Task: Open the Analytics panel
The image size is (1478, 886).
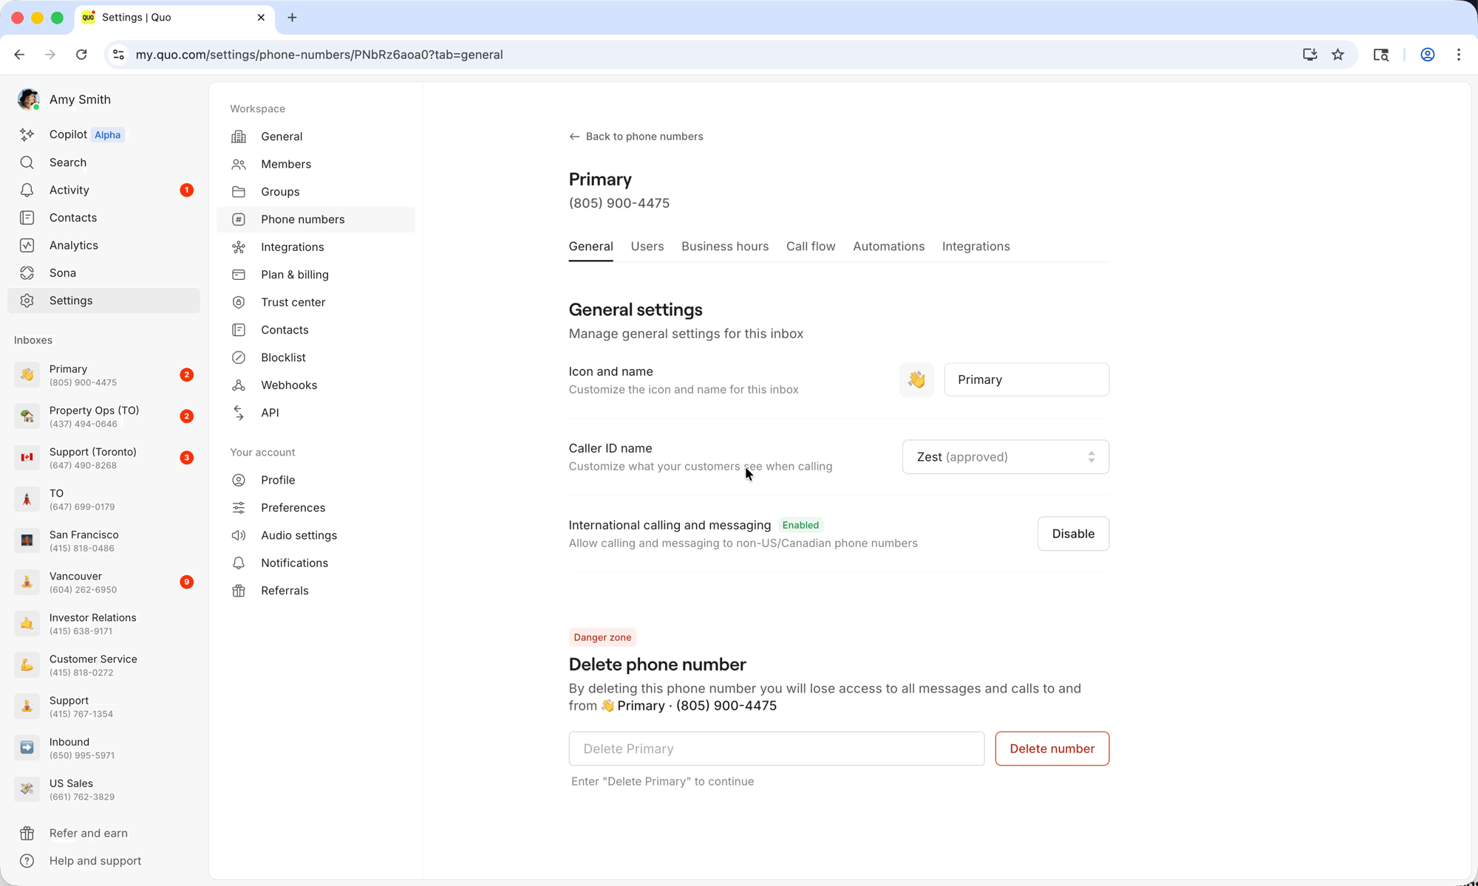Action: pyautogui.click(x=73, y=245)
